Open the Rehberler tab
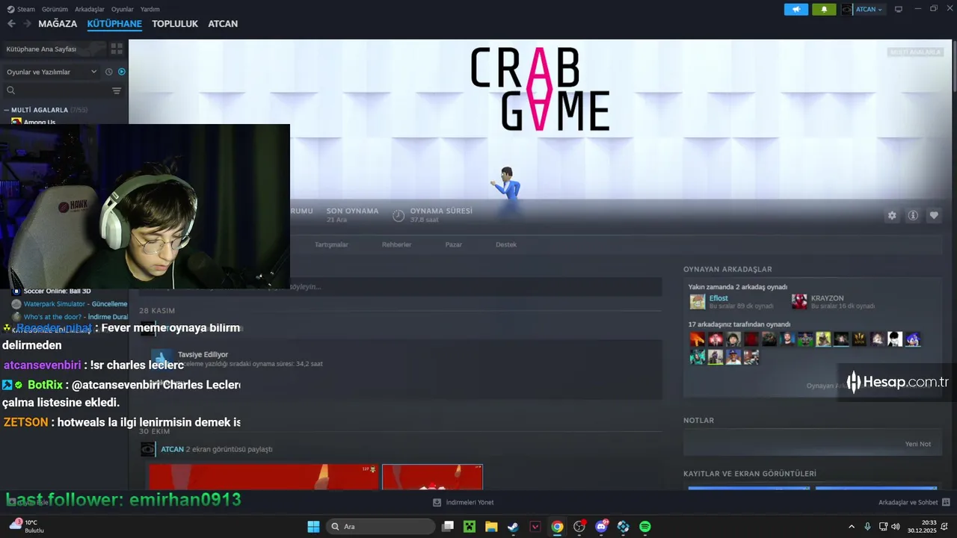This screenshot has height=538, width=957. tap(396, 244)
